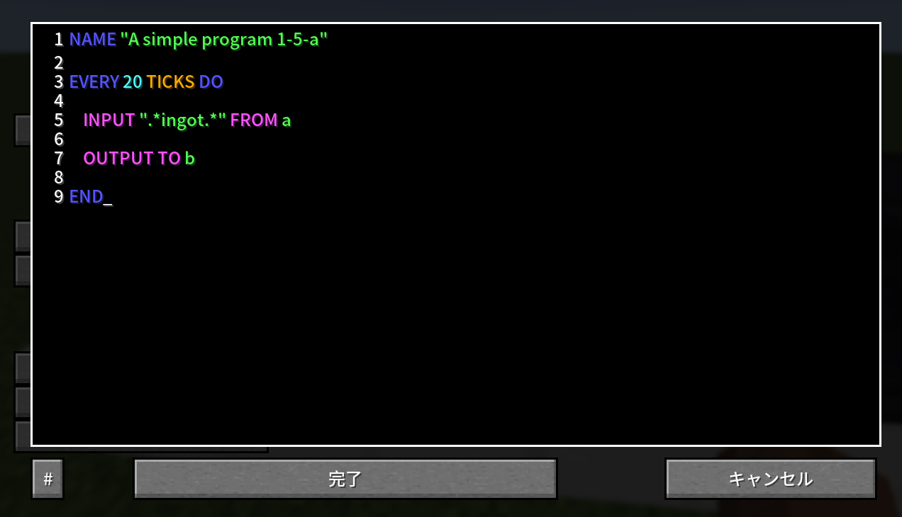Click the 完了 (Done) button
This screenshot has width=902, height=517.
[x=345, y=479]
